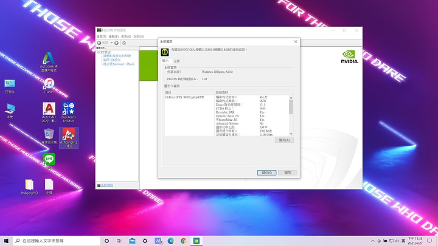Open the notification center icon
The width and height of the screenshot is (438, 246).
click(429, 241)
